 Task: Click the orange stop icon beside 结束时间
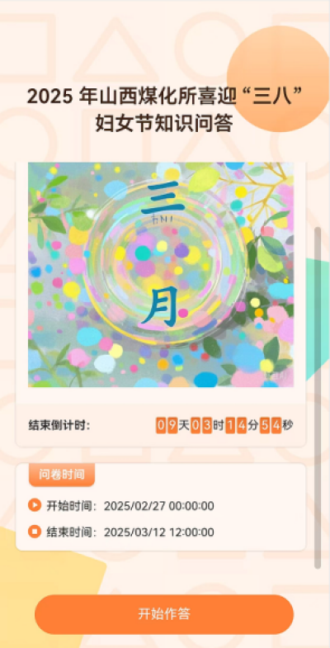click(x=35, y=532)
